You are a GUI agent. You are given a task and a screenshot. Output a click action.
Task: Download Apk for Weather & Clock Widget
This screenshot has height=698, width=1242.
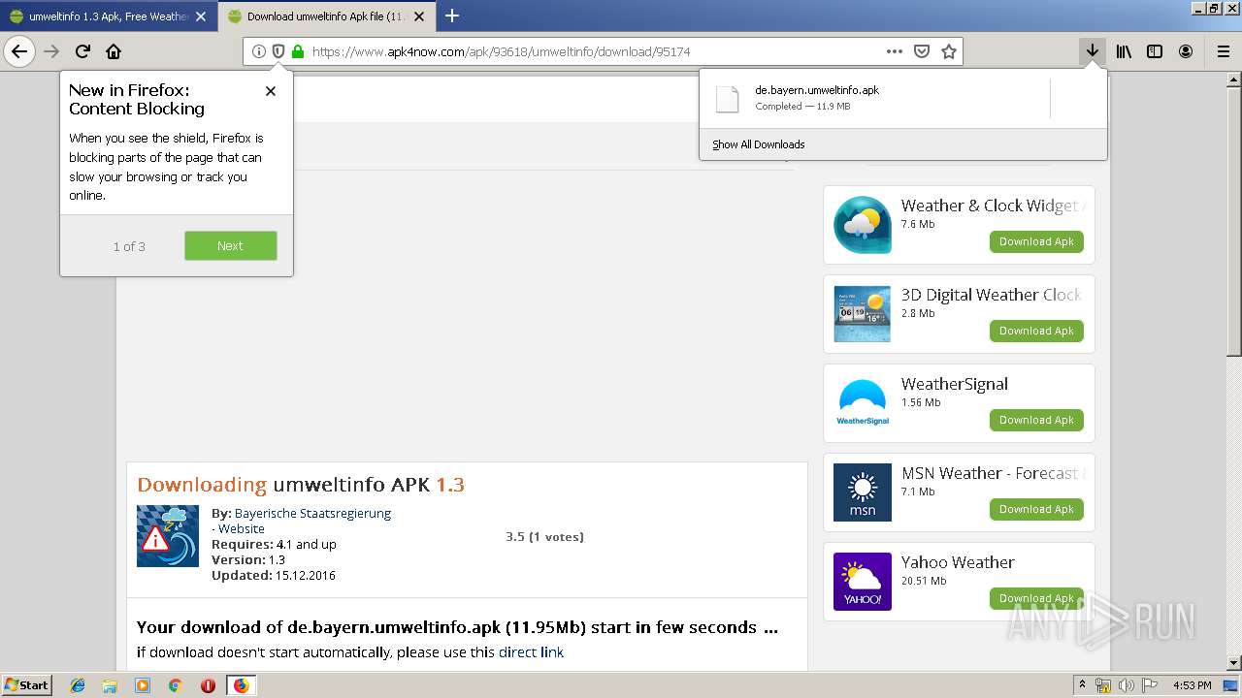[1036, 241]
